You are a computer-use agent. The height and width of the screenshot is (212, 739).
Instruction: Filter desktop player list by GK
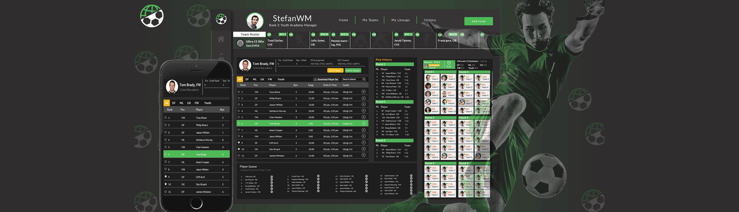pos(262,79)
